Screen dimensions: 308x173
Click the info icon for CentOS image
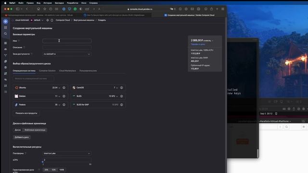[122, 87]
